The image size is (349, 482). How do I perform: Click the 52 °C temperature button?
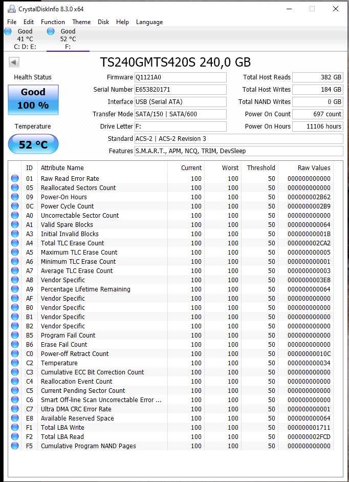pos(33,144)
